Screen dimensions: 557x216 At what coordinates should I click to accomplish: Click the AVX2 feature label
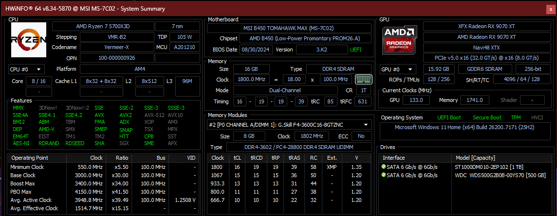(x=126, y=115)
